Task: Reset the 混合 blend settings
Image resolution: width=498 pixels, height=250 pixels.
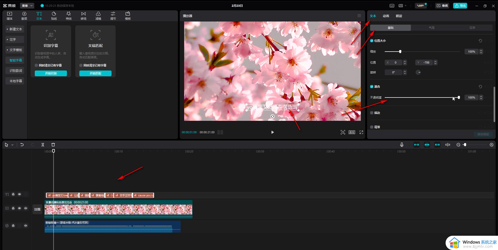Action: click(x=480, y=87)
